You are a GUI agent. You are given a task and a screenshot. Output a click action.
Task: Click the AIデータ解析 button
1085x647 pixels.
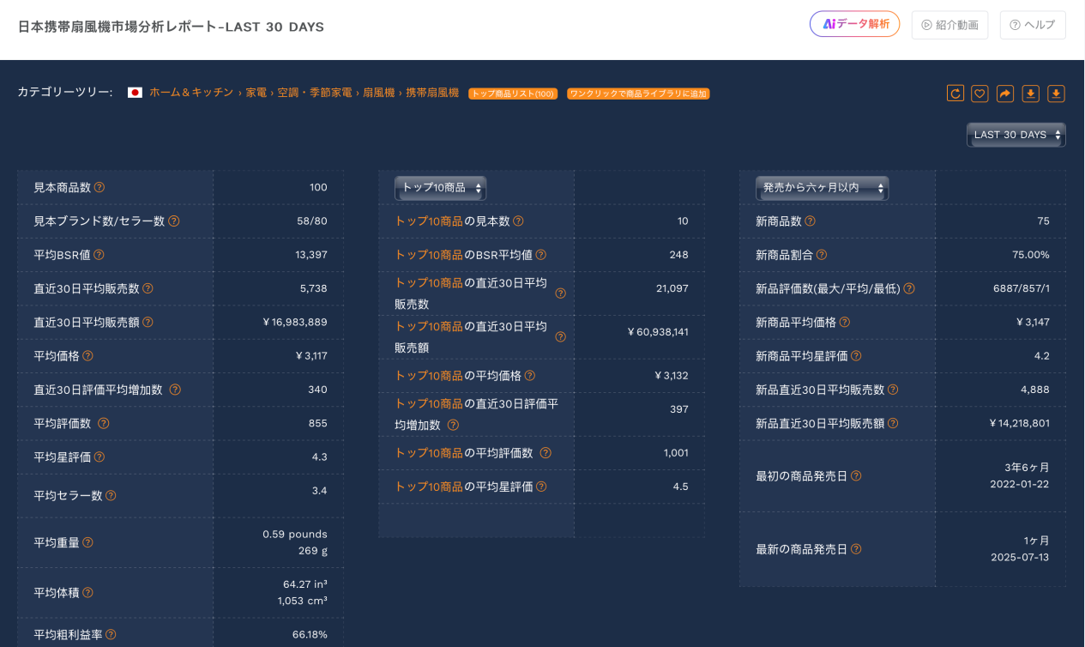(x=854, y=25)
